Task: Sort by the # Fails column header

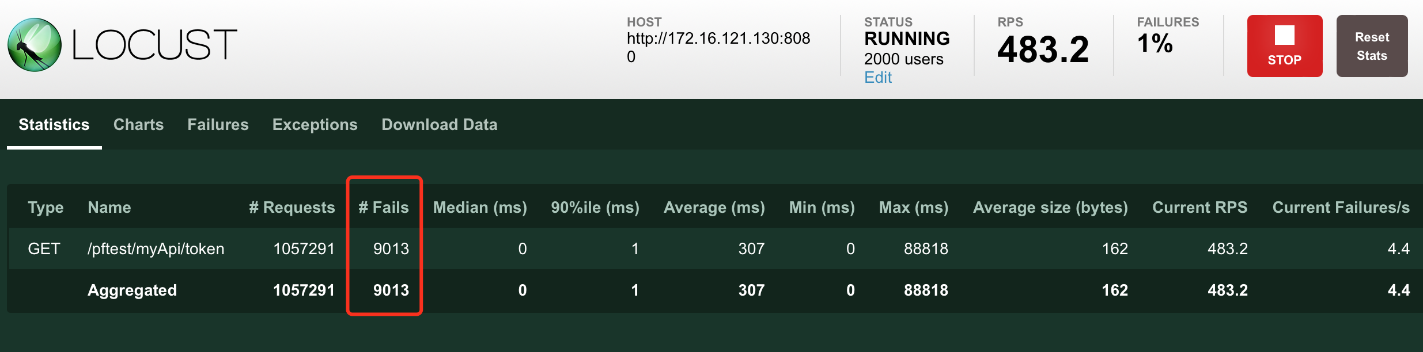Action: [x=384, y=208]
